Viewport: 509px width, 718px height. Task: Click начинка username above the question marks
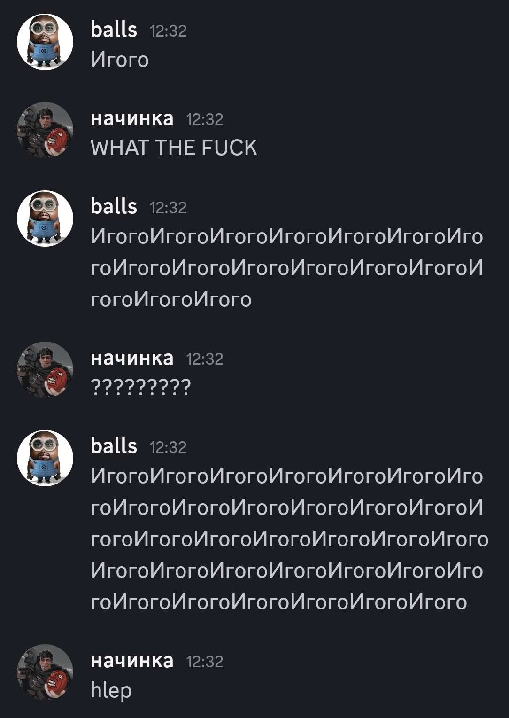pos(132,358)
